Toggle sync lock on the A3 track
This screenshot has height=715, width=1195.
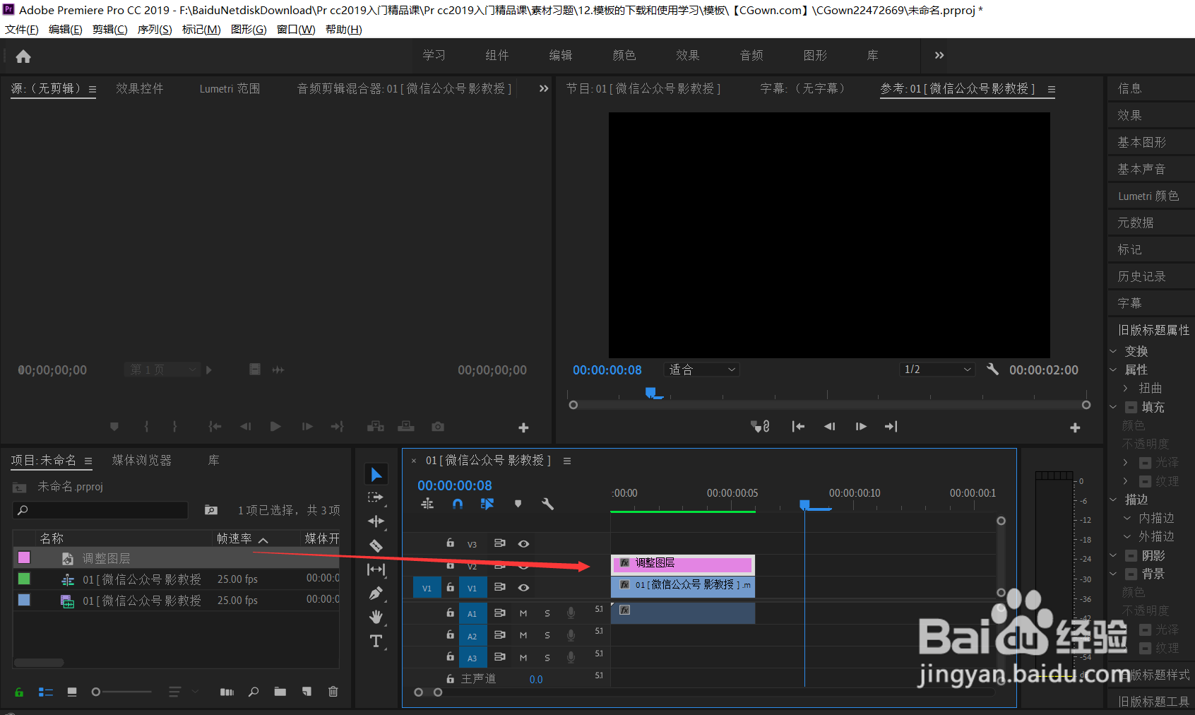[x=499, y=657]
